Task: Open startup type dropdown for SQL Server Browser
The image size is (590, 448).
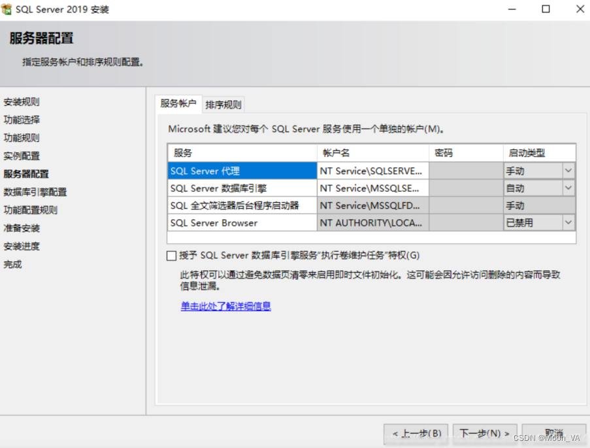Action: [568, 222]
